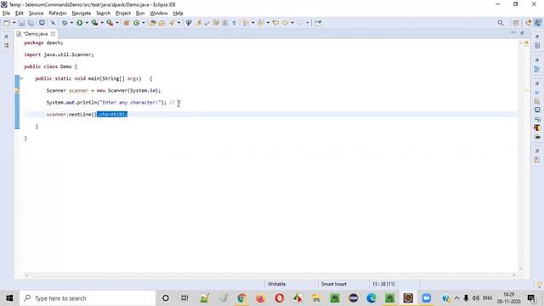The width and height of the screenshot is (544, 306).
Task: Click the New Java Class green icon
Action: pyautogui.click(x=136, y=23)
